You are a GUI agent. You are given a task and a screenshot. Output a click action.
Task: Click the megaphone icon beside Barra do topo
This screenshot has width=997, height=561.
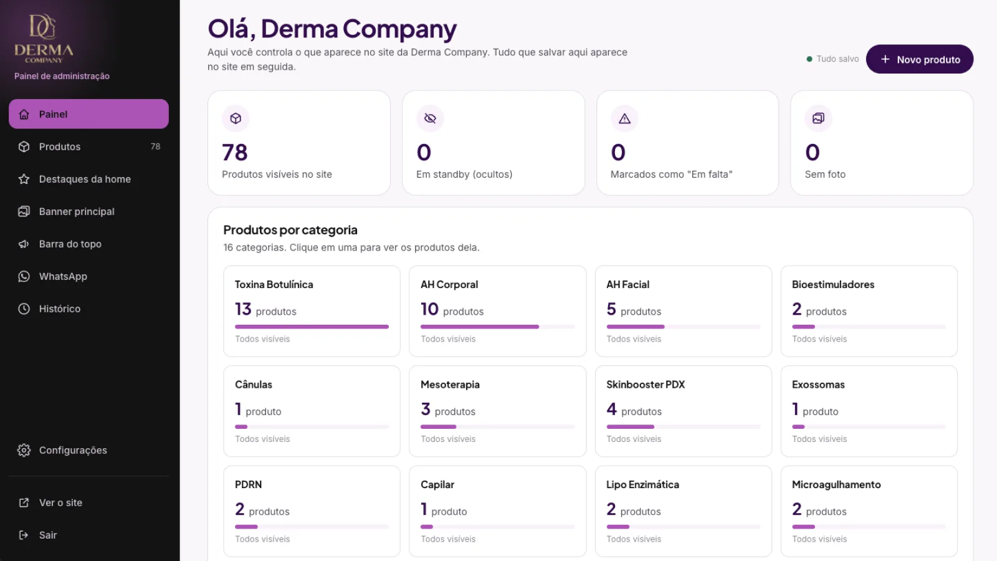coord(24,244)
